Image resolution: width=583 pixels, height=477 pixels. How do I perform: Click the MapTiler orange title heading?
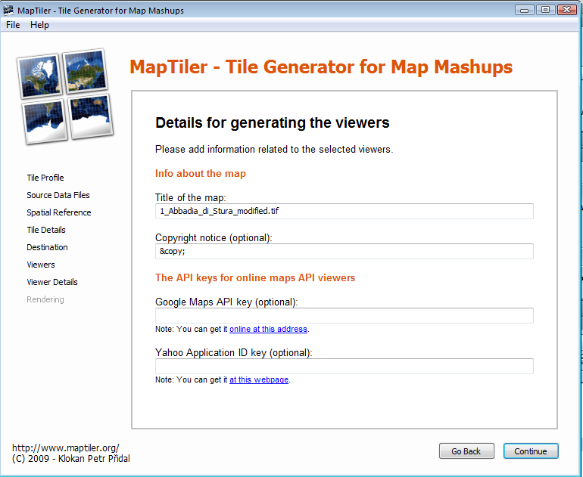(321, 67)
